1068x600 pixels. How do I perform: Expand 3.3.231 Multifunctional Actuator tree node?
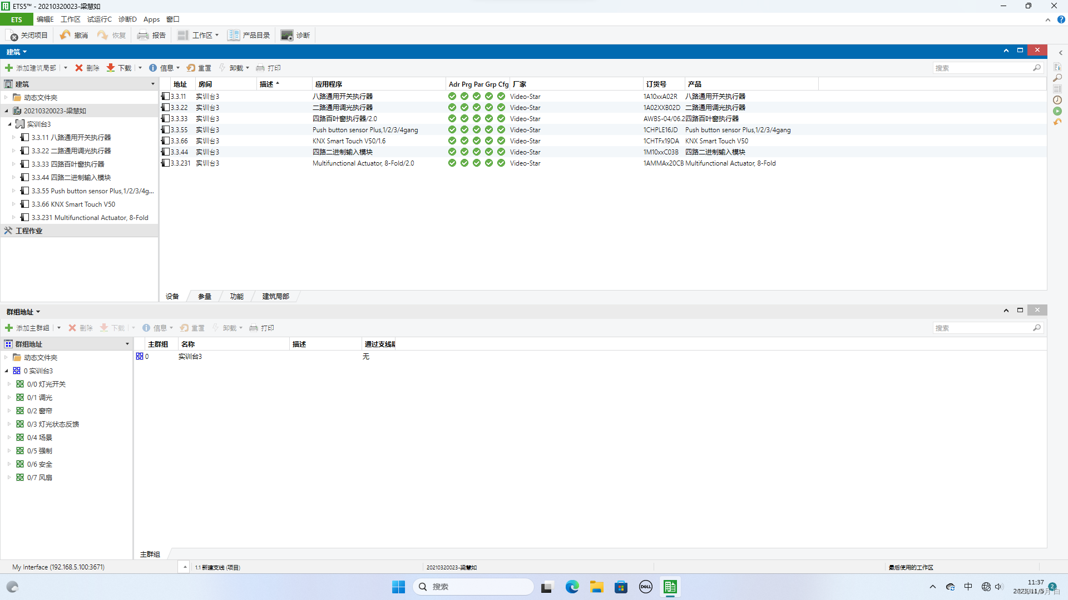(x=14, y=217)
